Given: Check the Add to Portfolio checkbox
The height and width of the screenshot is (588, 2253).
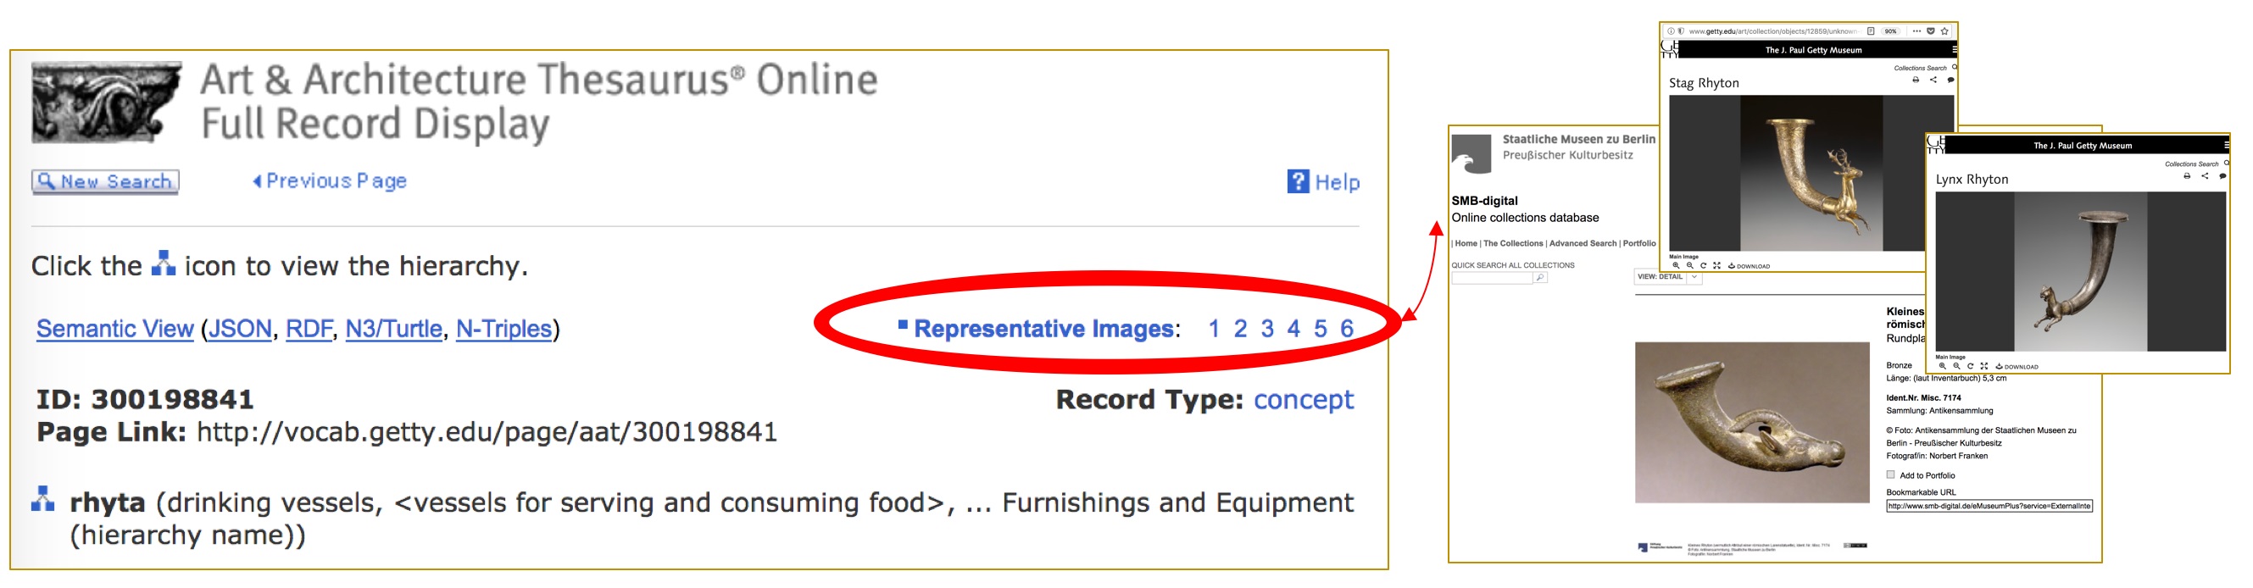Looking at the screenshot, I should [1891, 474].
